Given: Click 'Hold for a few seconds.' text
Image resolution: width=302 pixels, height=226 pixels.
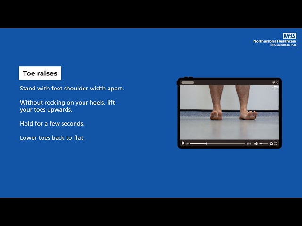Looking at the screenshot, I should coord(52,123).
